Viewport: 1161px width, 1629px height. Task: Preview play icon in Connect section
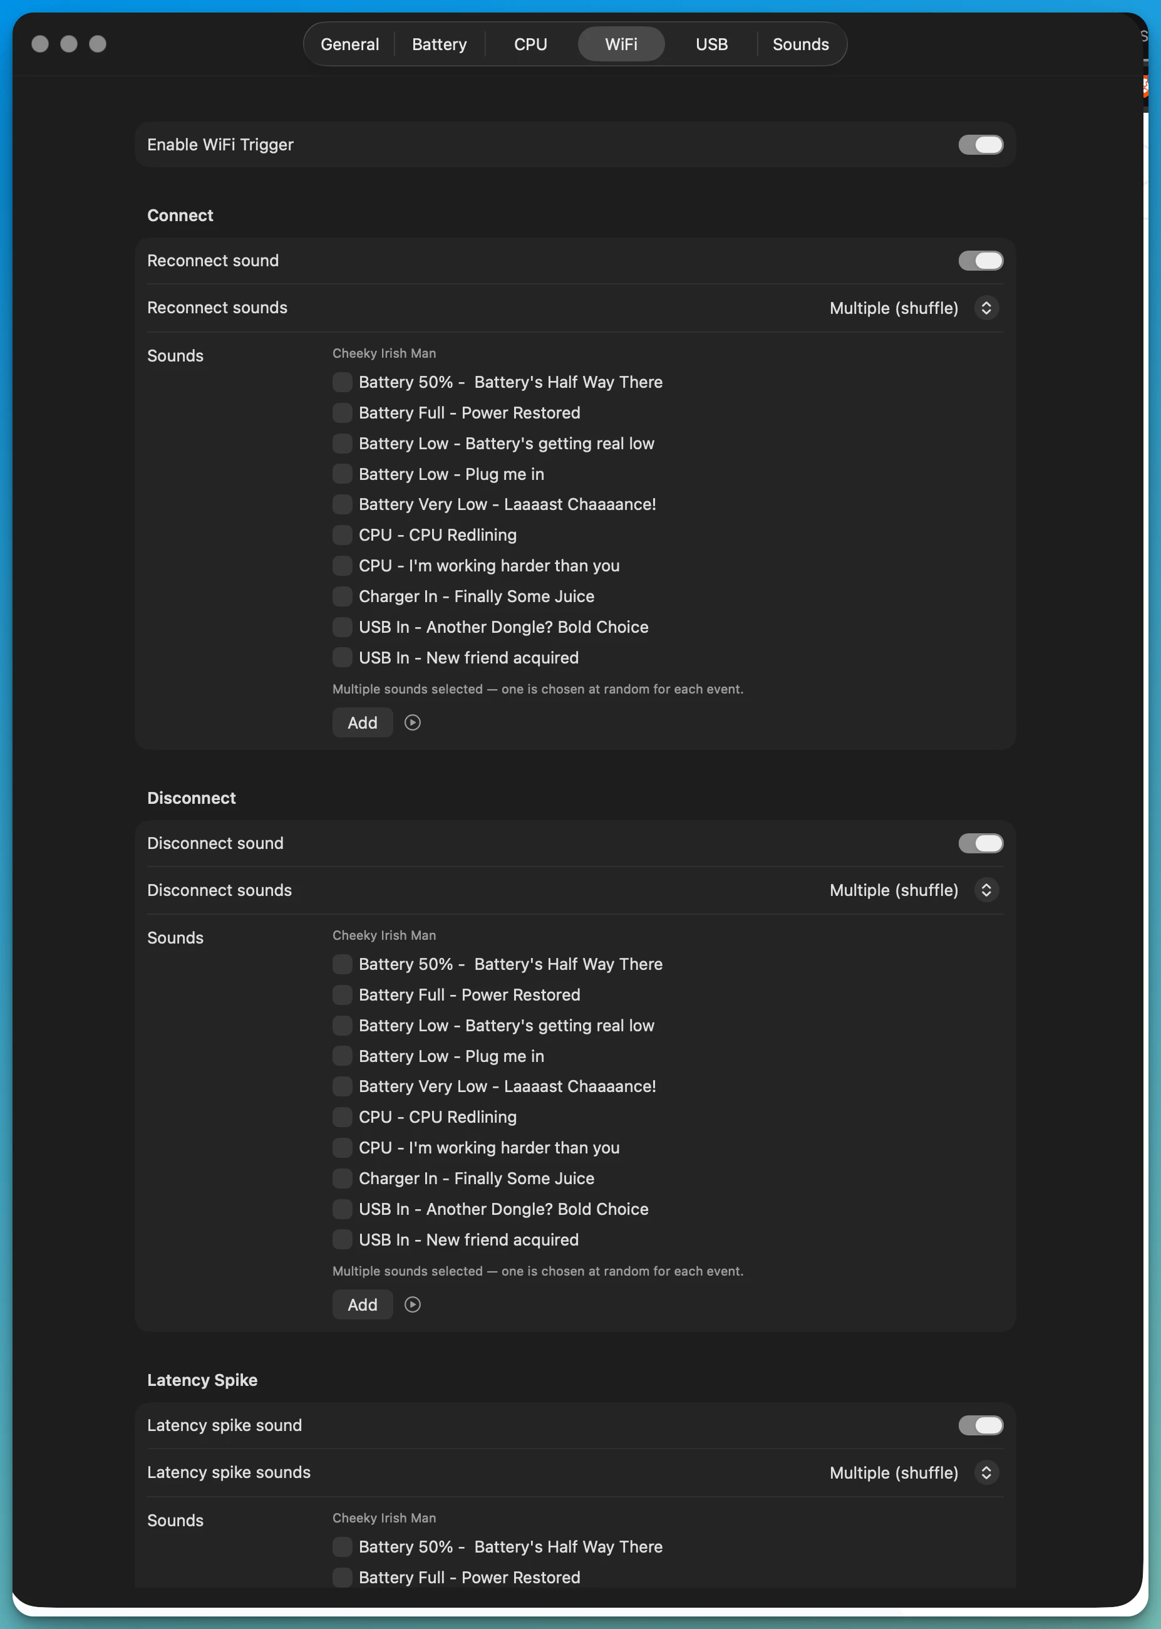pos(413,722)
